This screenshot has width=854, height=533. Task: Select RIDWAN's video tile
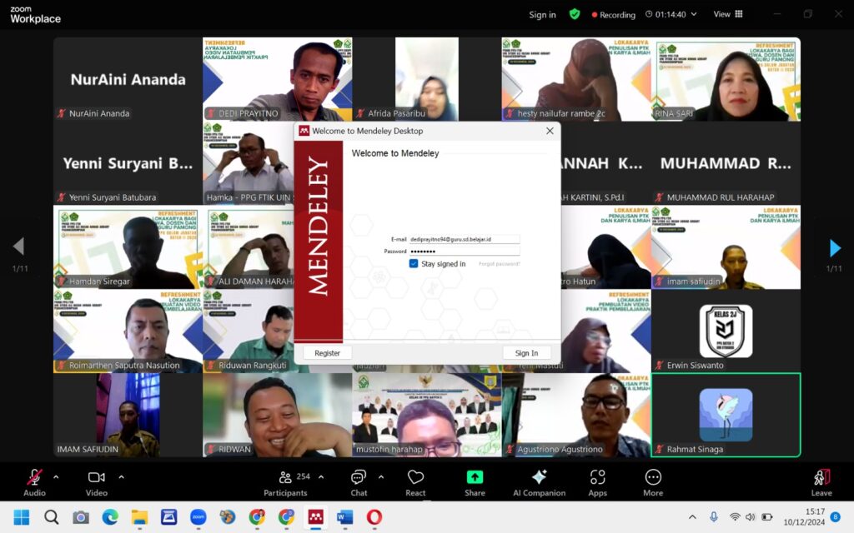coord(277,415)
